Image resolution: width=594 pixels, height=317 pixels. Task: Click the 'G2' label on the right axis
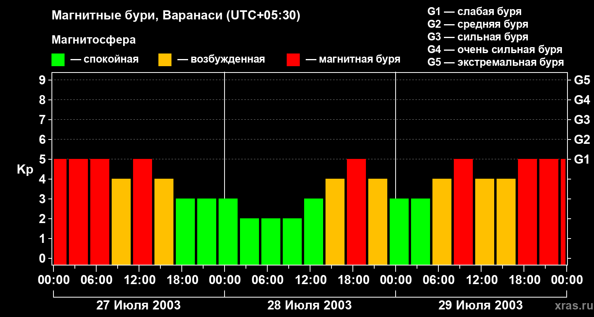click(582, 139)
